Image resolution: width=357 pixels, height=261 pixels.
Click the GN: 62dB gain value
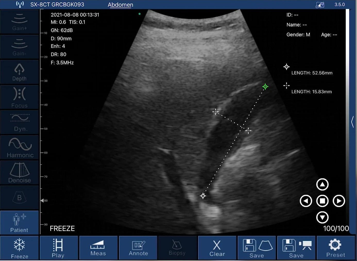click(62, 30)
